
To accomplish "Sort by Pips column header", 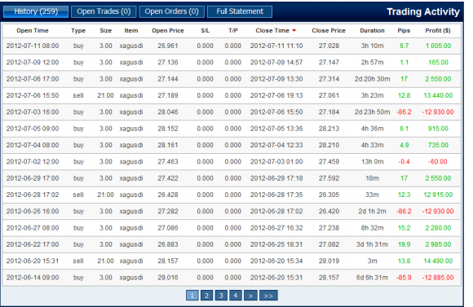I will click(x=404, y=31).
